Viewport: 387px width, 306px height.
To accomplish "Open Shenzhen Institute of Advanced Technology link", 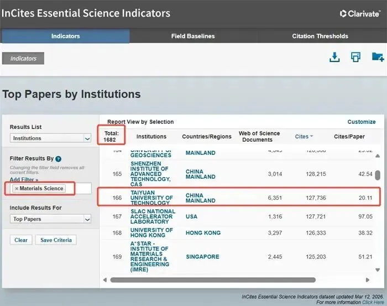I will point(150,174).
